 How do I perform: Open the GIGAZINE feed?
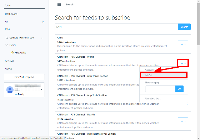21,52
